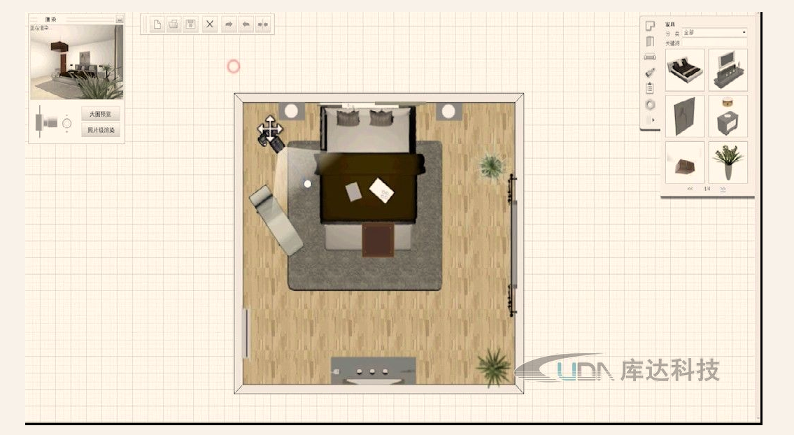Pick the brown ceiling lamp thumbnail
Image resolution: width=794 pixels, height=435 pixels.
[x=685, y=162]
